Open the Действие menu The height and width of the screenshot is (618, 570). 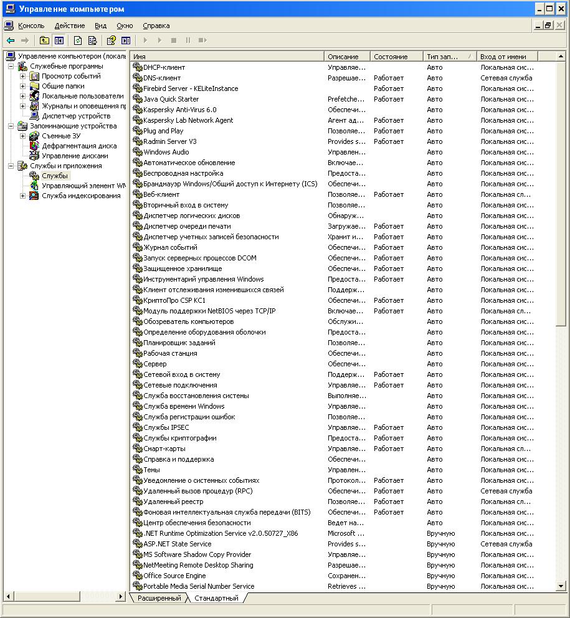point(70,26)
